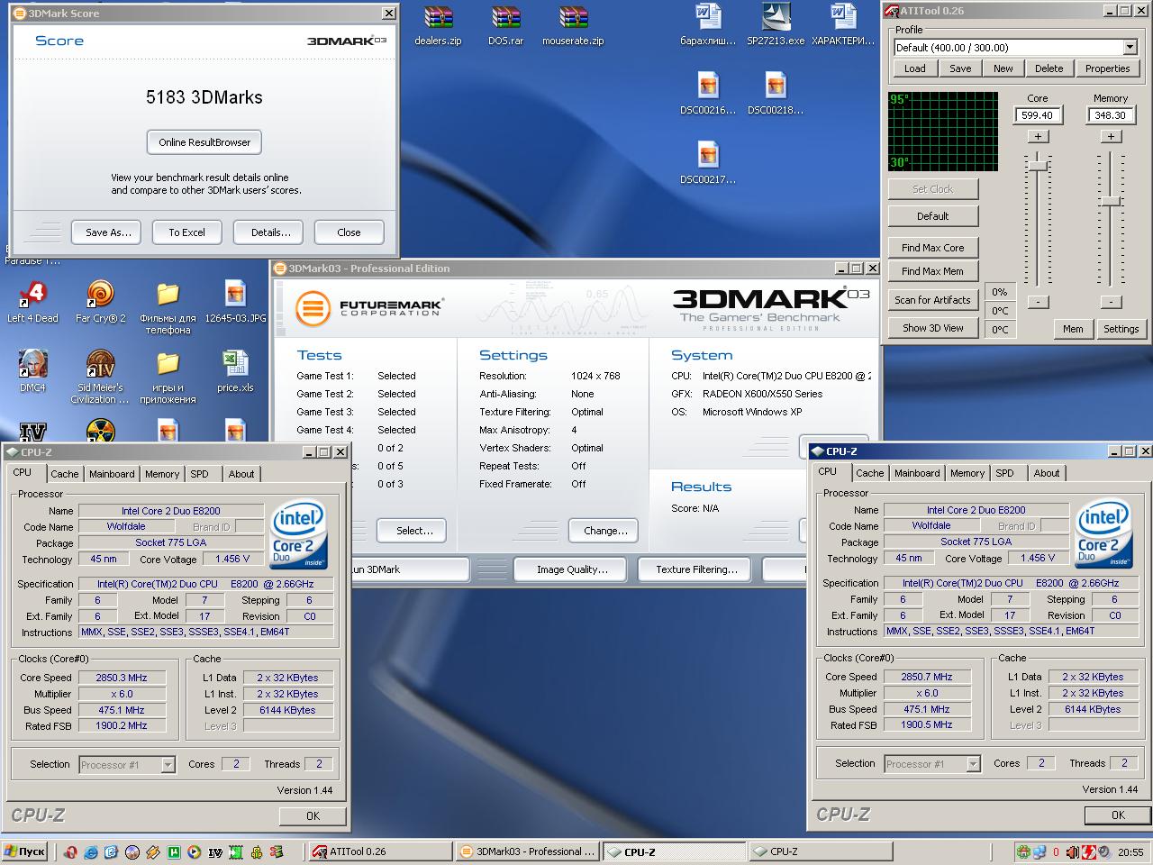Click the Internet Explorer quick launch icon
1153x865 pixels.
pos(91,851)
